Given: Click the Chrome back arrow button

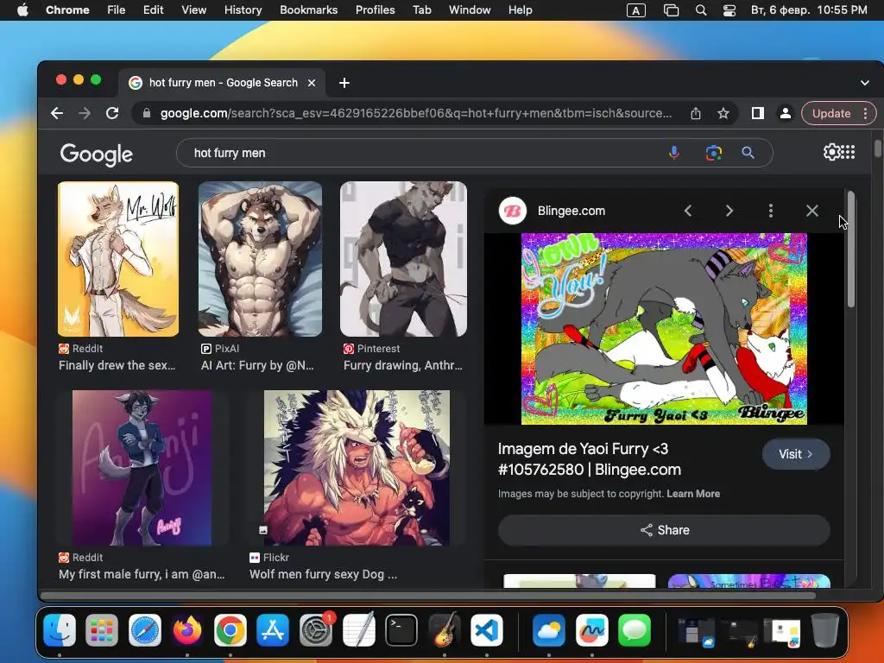Looking at the screenshot, I should [x=57, y=113].
